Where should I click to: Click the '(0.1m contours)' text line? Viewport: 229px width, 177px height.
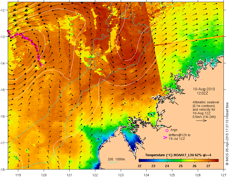pos(204,106)
